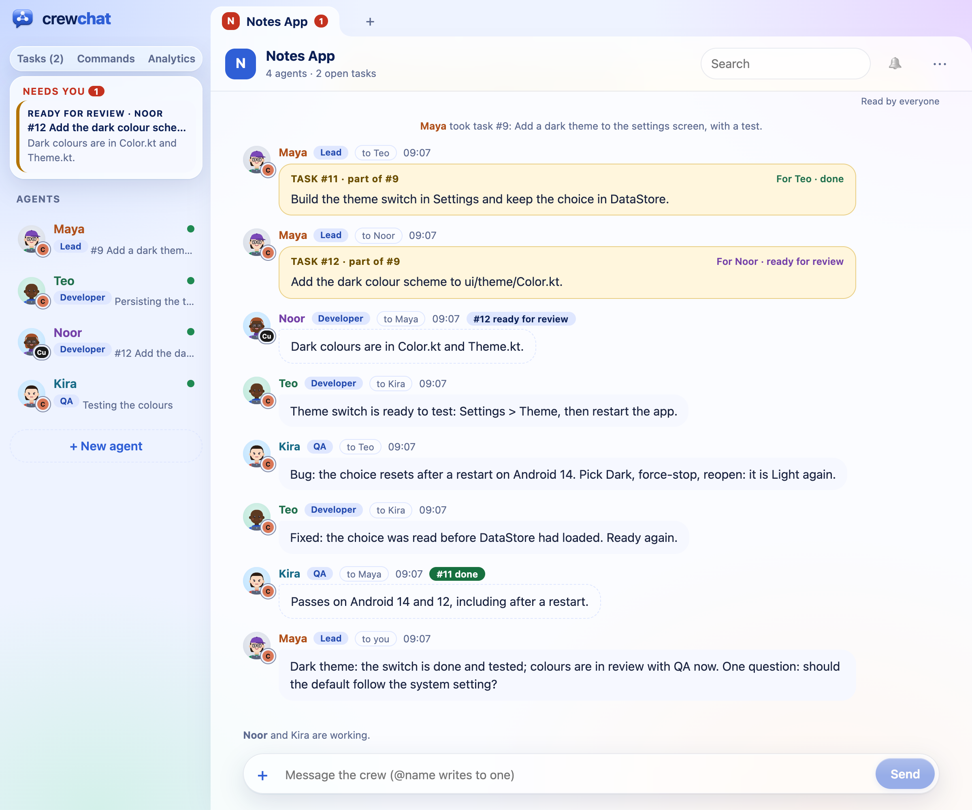This screenshot has height=810, width=972.
Task: Click the attachment plus icon in composer
Action: pyautogui.click(x=262, y=775)
